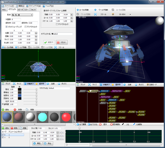Viewport: 165px width, 148px height.
Task: Click 削除 in the animation clip panel
Action: (14, 128)
